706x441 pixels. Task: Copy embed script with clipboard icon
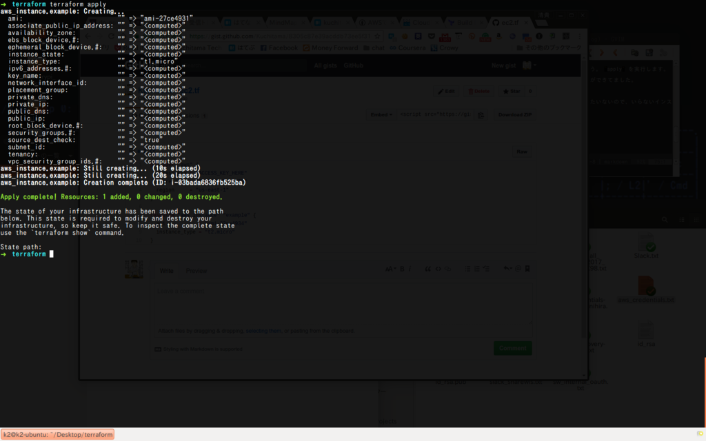481,115
